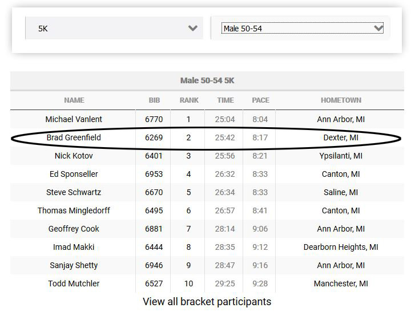
Task: Click the BIB column header
Action: click(154, 100)
